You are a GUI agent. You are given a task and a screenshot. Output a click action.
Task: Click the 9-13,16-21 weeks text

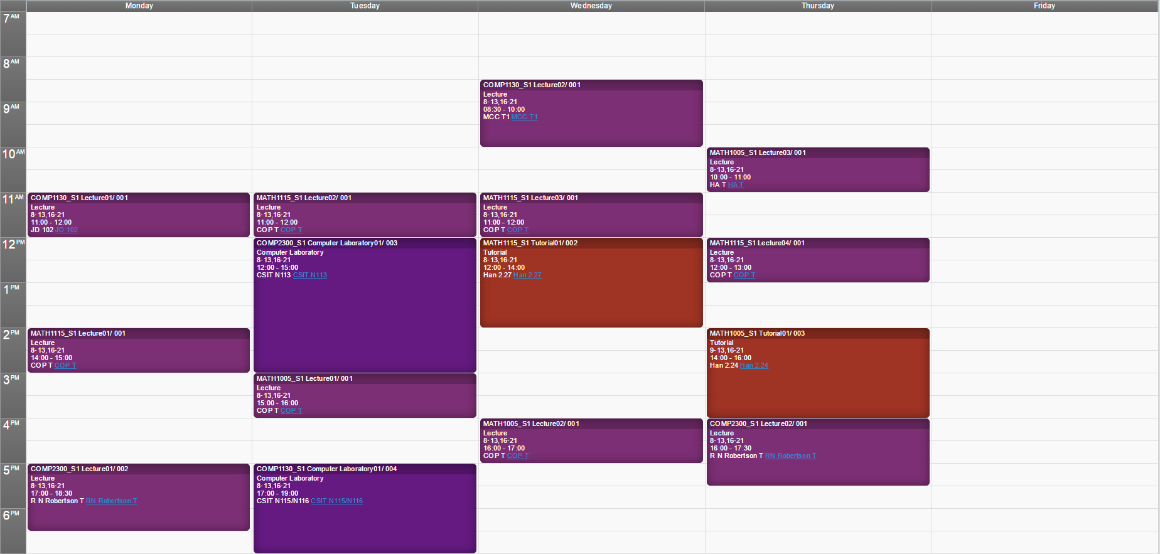[x=727, y=351]
